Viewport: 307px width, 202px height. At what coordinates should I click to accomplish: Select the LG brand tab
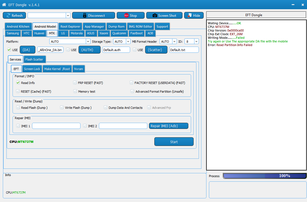pos(63,33)
